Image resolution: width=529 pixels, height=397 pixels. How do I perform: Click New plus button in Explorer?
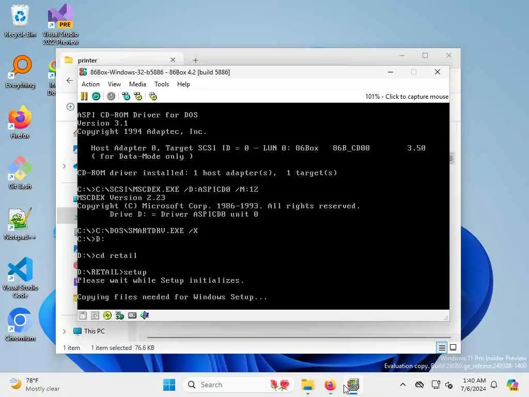click(70, 106)
